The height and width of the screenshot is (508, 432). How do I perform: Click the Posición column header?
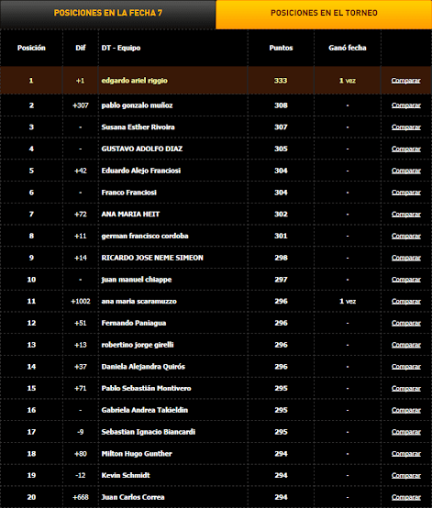click(x=31, y=48)
